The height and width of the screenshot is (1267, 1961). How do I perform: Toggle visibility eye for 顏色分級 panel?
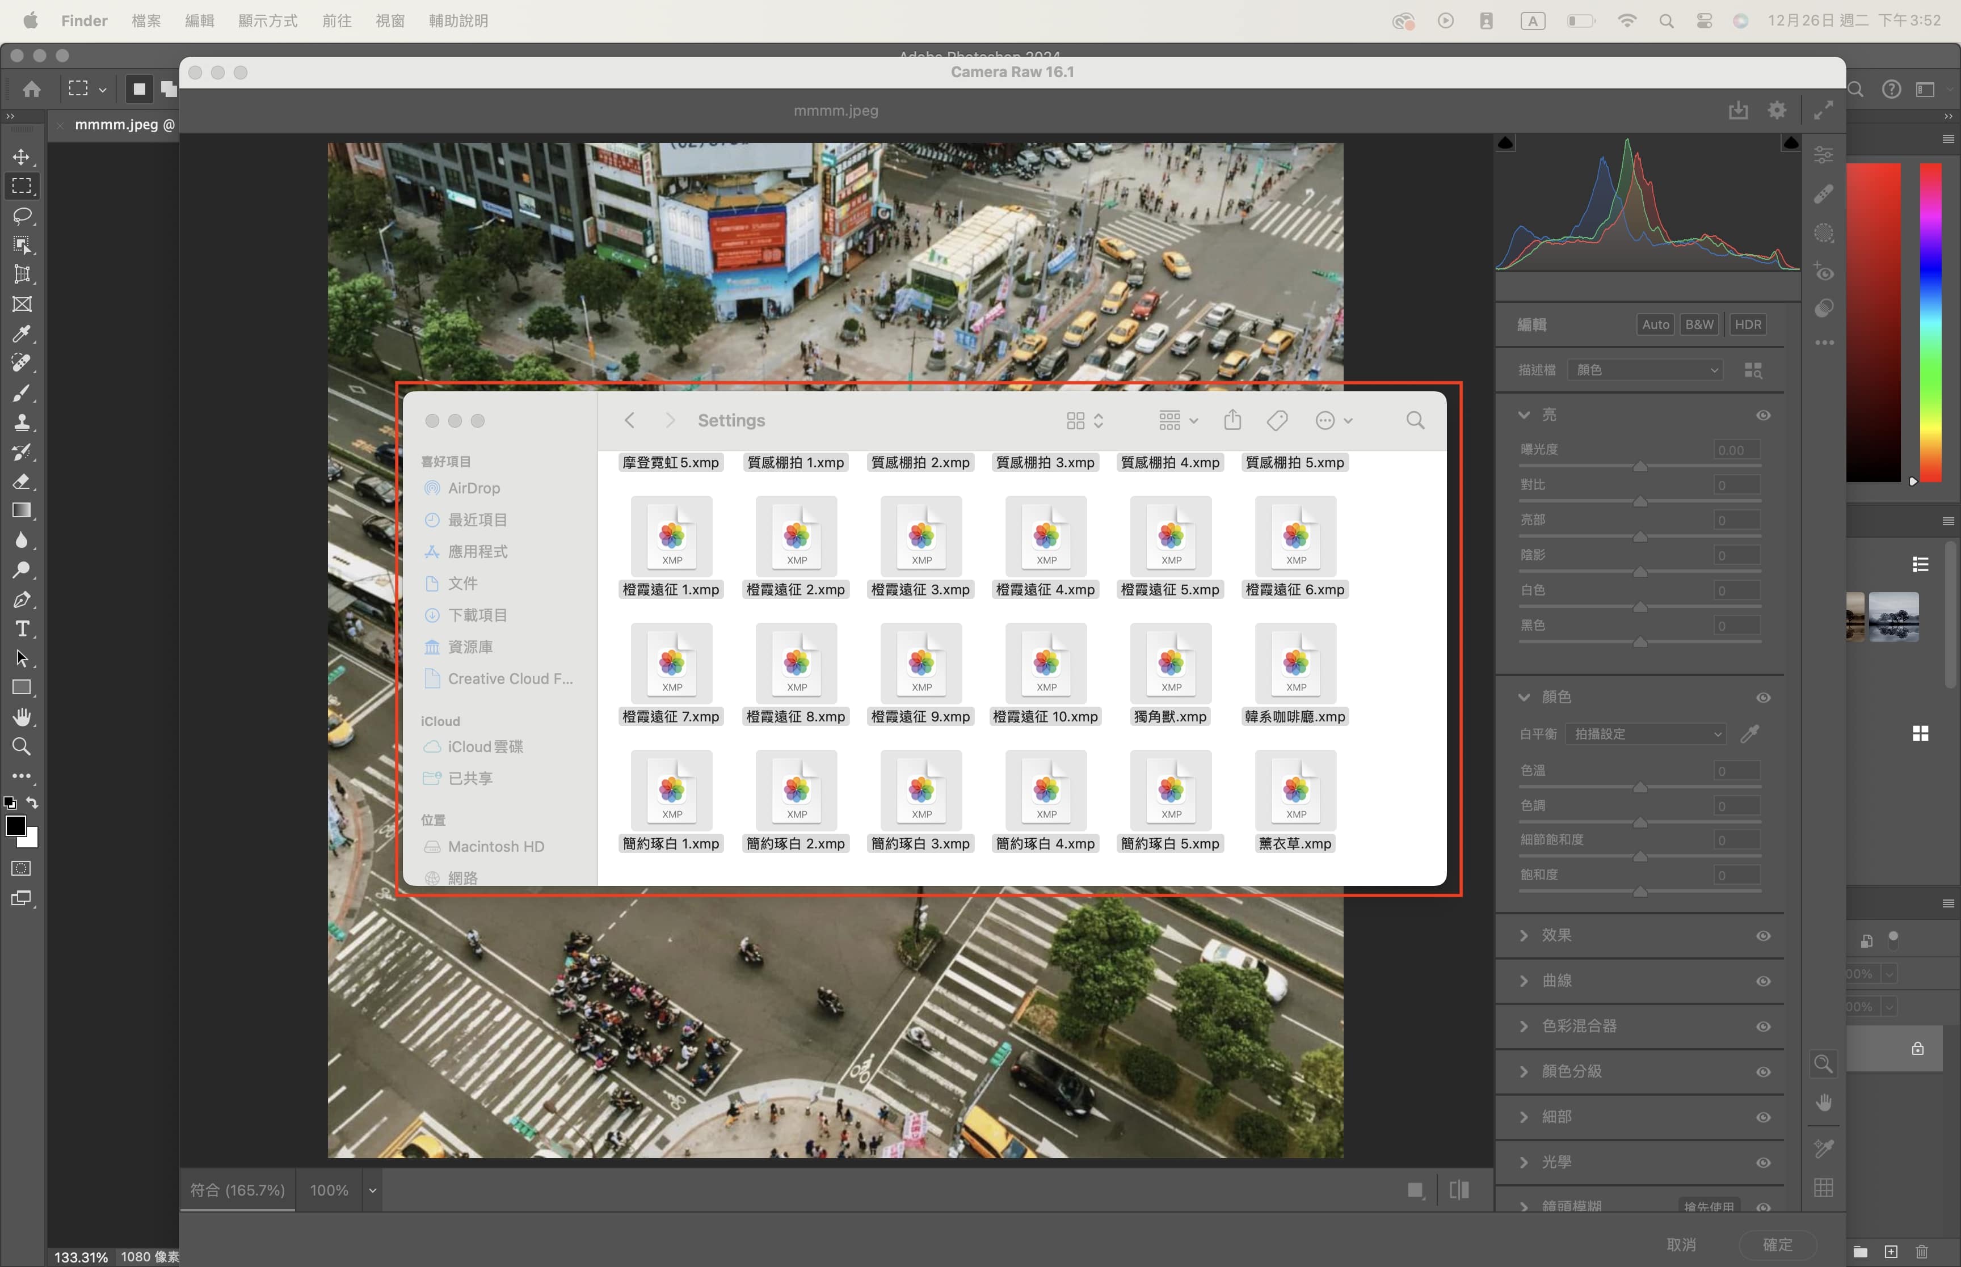1762,1071
